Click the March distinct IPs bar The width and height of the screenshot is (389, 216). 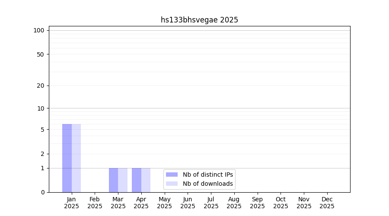(113, 180)
